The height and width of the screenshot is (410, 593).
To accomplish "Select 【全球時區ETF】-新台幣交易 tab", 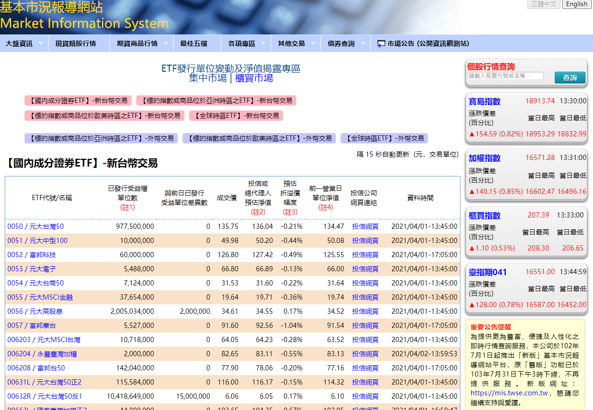I will (x=236, y=115).
